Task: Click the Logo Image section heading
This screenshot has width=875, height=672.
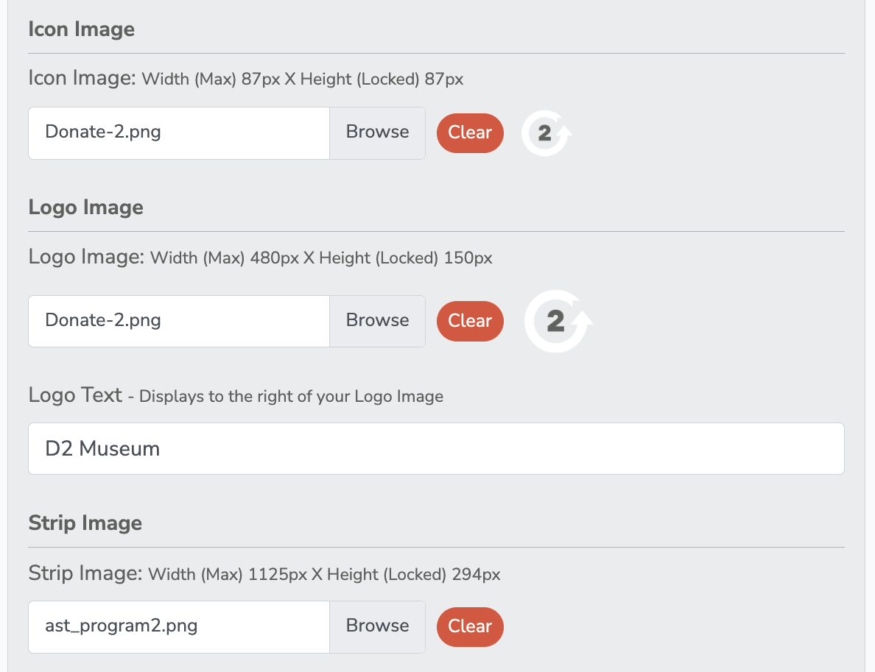Action: [86, 208]
